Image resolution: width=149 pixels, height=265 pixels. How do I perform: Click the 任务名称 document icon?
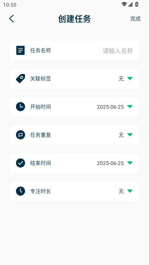click(20, 50)
